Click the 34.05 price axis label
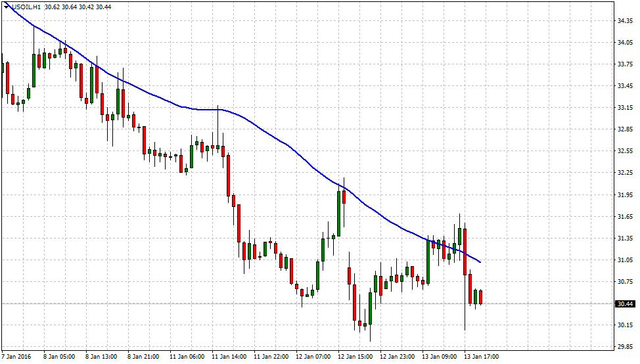This screenshot has height=364, width=640. pyautogui.click(x=625, y=43)
